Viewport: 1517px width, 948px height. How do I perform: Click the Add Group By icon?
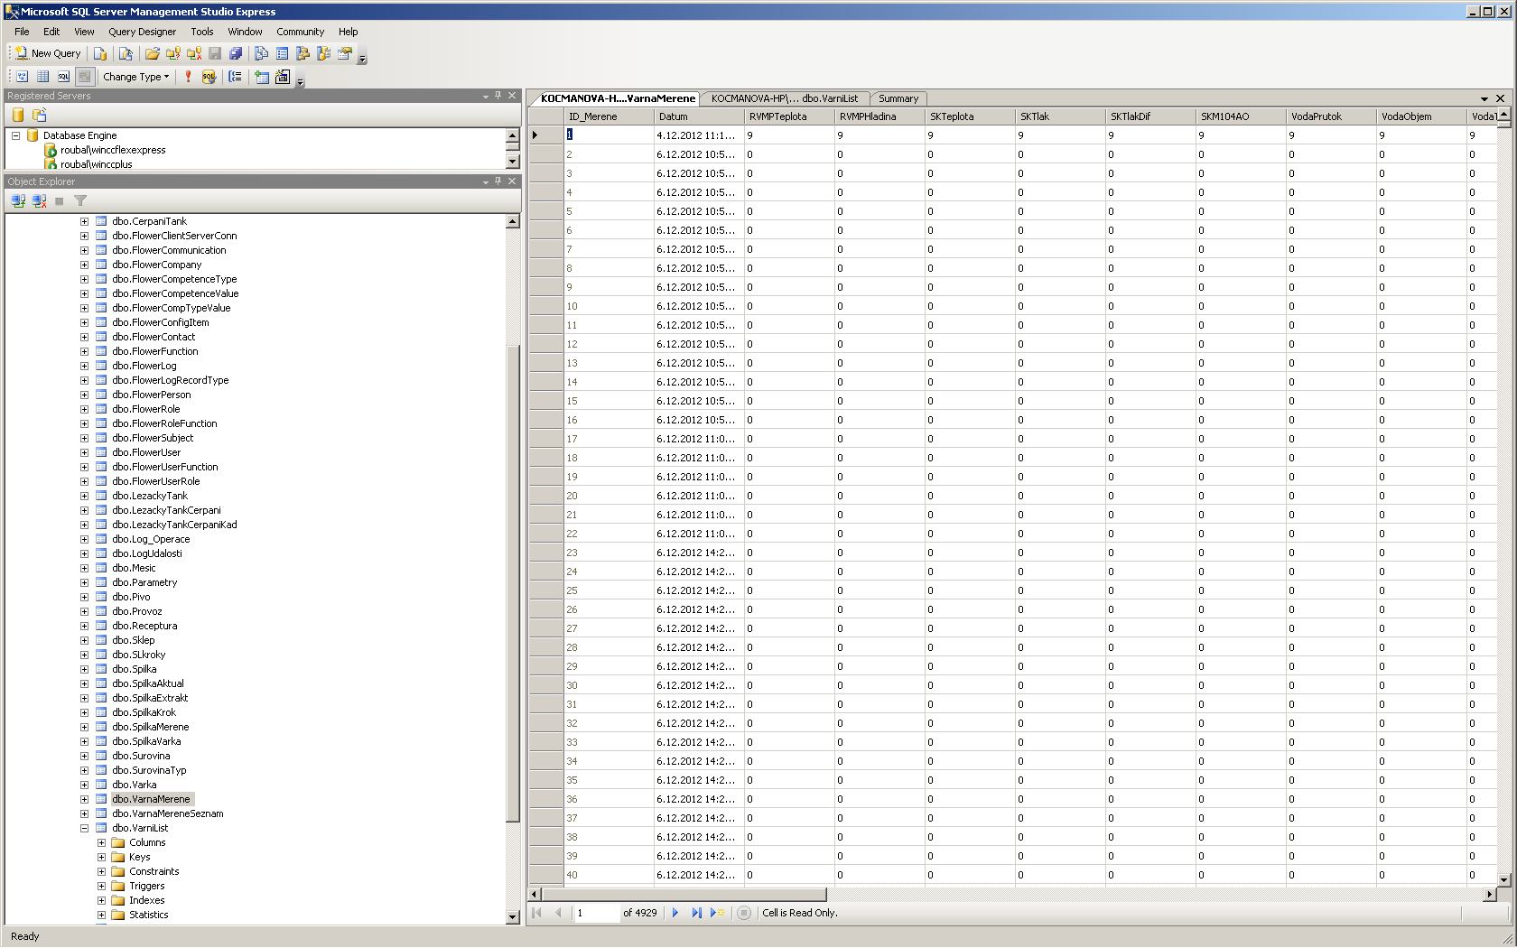coord(235,77)
